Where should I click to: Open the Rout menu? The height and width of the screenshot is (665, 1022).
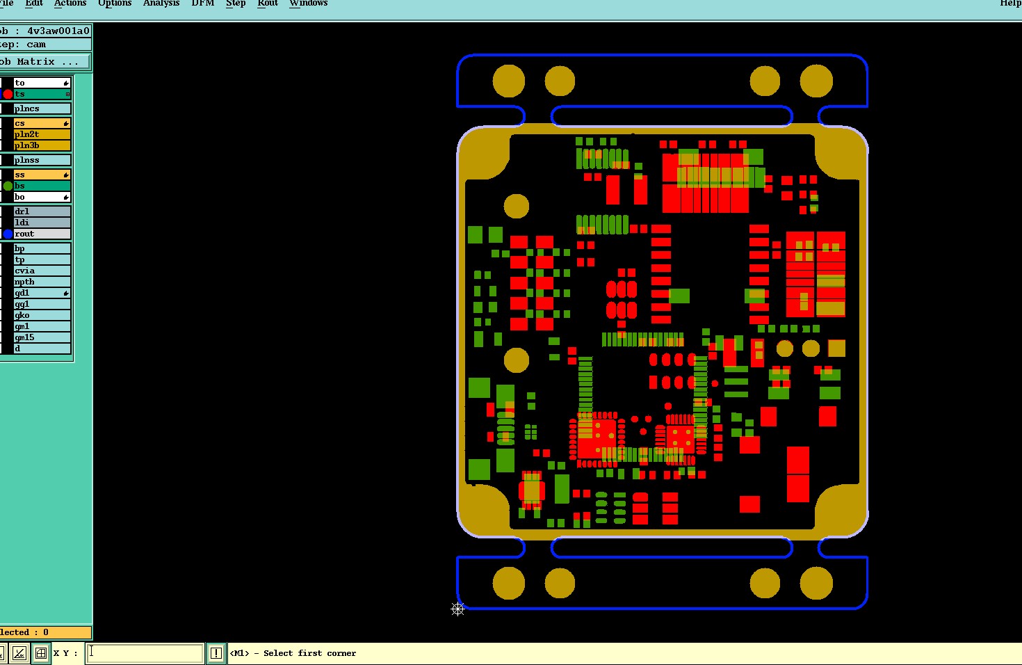[268, 3]
